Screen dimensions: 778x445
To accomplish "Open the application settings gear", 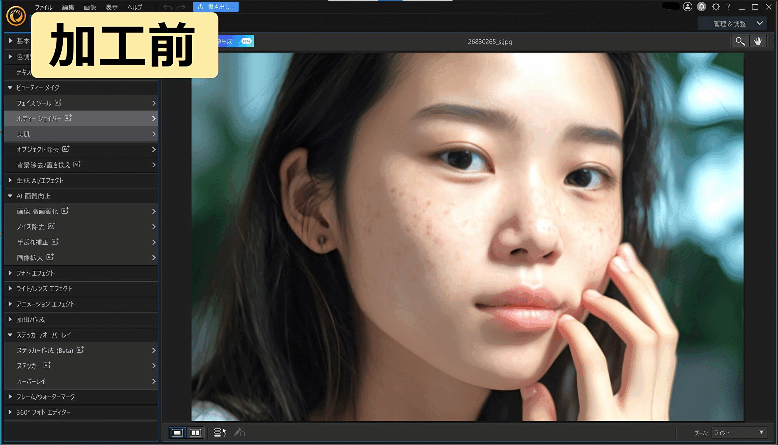I will click(715, 7).
